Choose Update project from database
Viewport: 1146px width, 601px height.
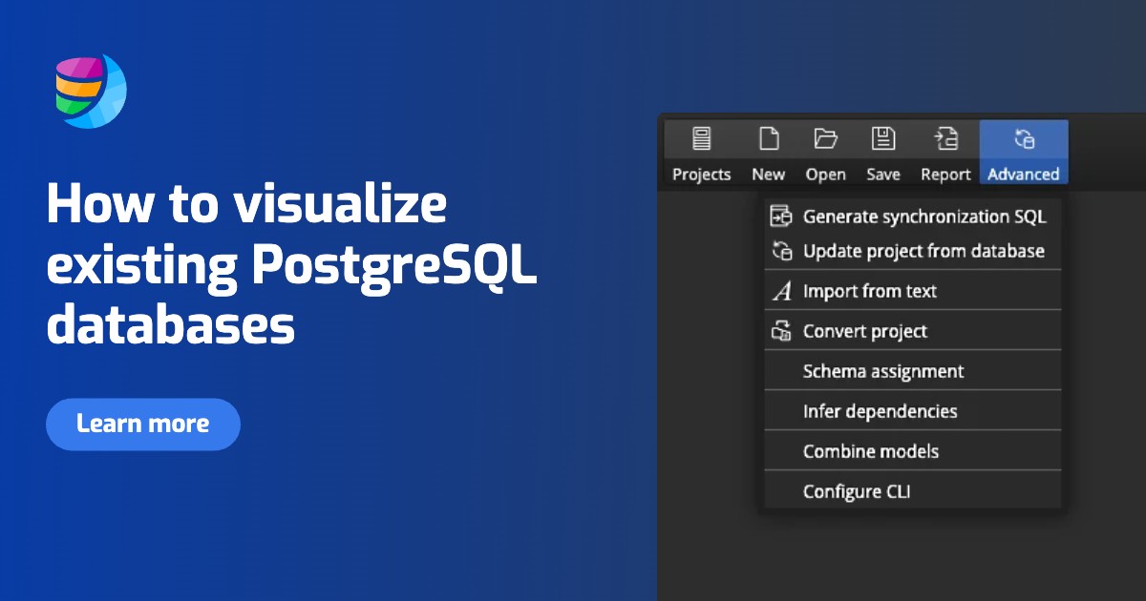click(913, 252)
